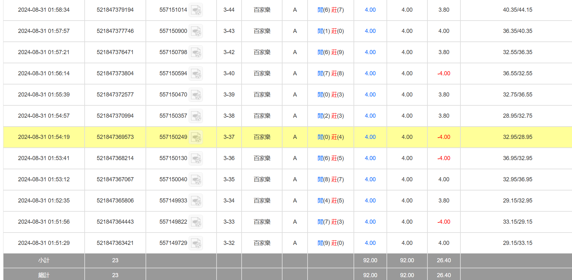Click result 閒(7) 莊(8) in row 3-40
This screenshot has height=280, width=572.
coord(330,73)
